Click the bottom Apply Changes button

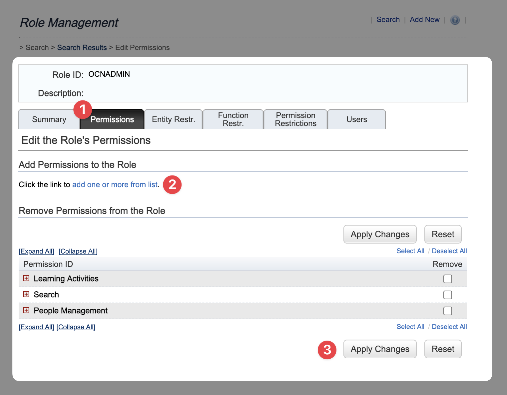380,349
